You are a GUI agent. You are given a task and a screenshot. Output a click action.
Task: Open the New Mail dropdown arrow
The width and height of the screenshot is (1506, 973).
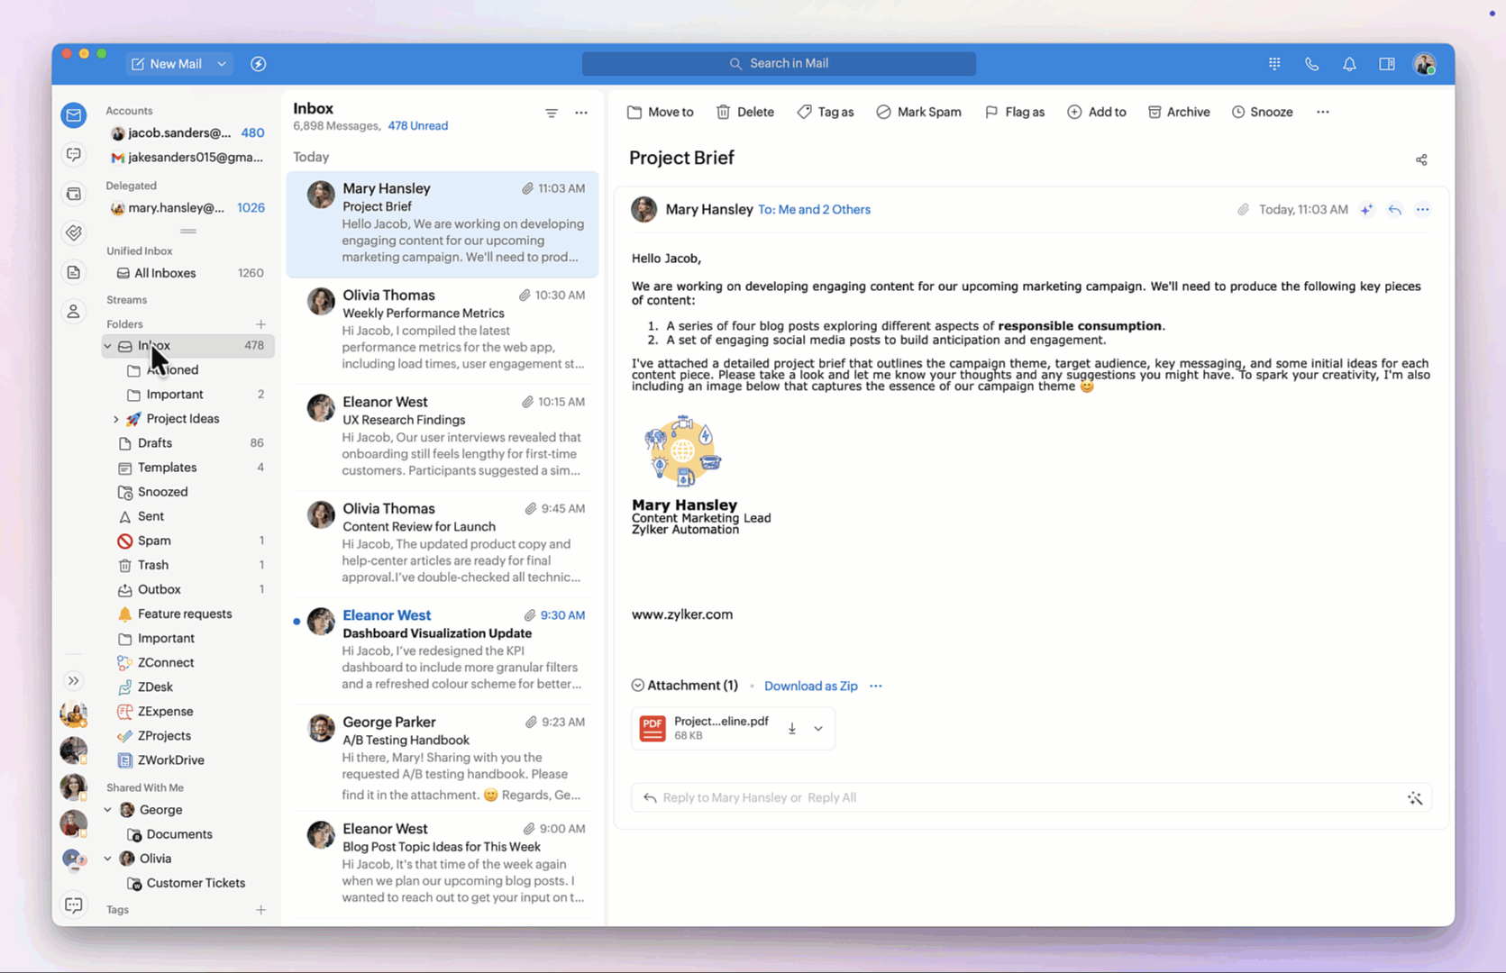coord(222,64)
